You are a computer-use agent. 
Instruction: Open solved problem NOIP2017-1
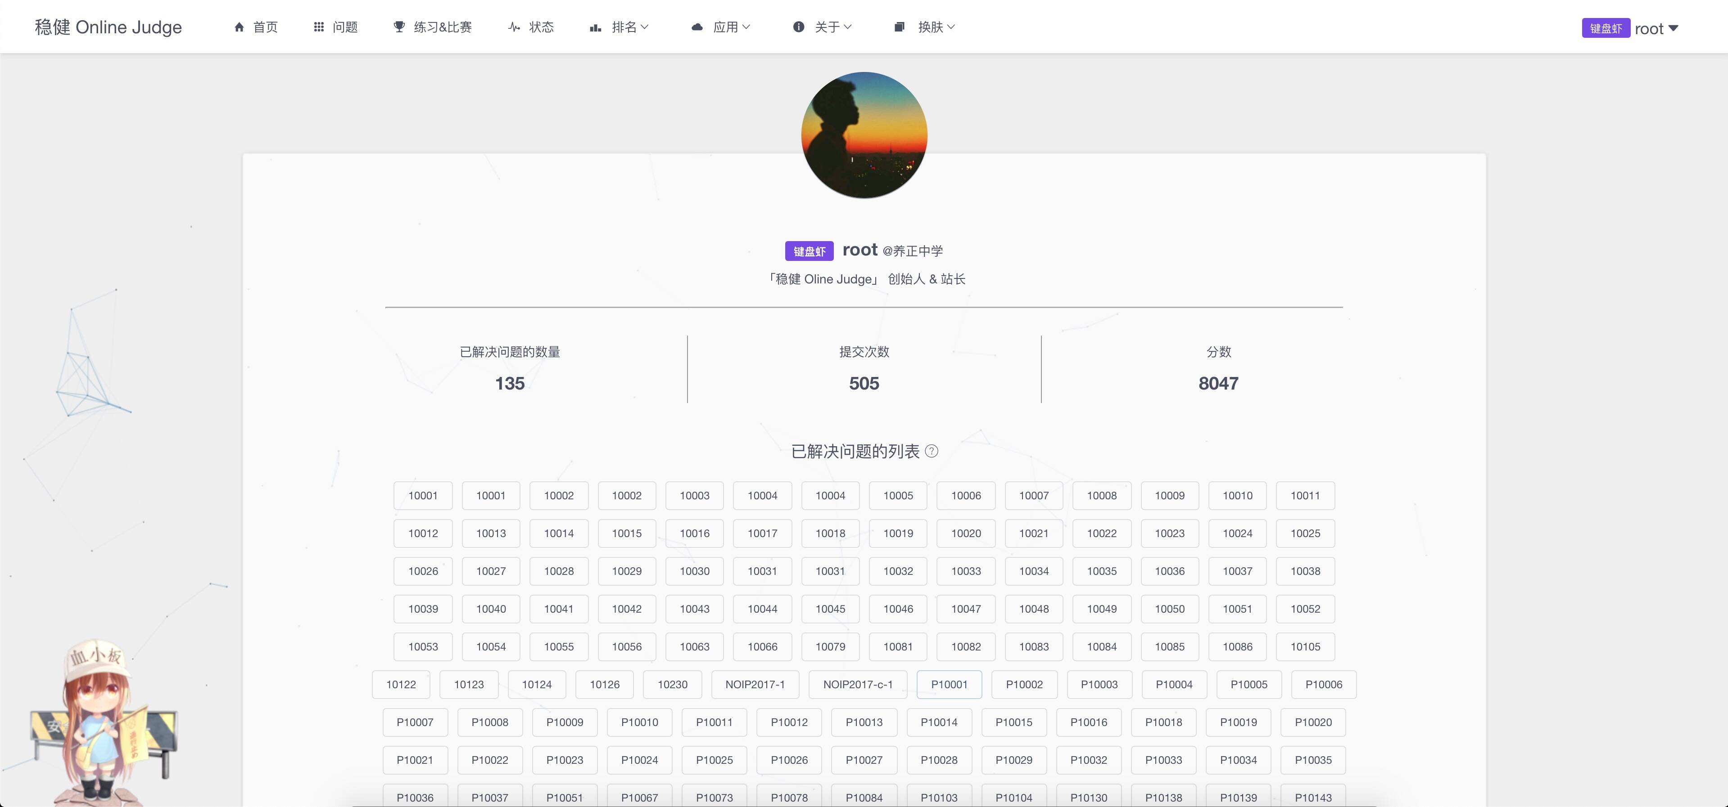[x=755, y=684]
